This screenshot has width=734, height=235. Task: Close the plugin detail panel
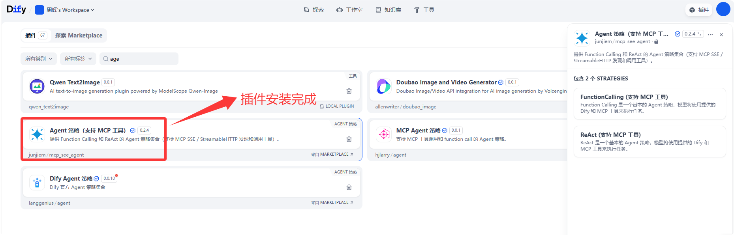pyautogui.click(x=721, y=35)
